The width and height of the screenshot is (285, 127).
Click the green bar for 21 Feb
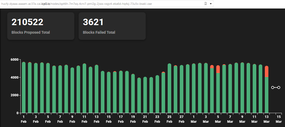[x=145, y=95]
